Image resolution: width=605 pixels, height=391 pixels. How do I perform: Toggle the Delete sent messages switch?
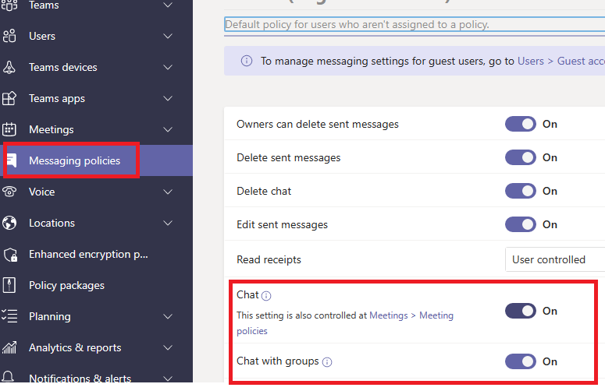521,157
